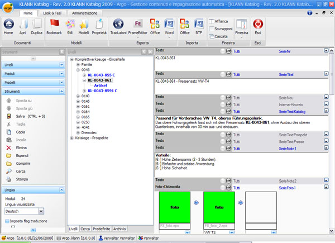
Task: Click Cascata cascade windows button
Action: (x=218, y=36)
